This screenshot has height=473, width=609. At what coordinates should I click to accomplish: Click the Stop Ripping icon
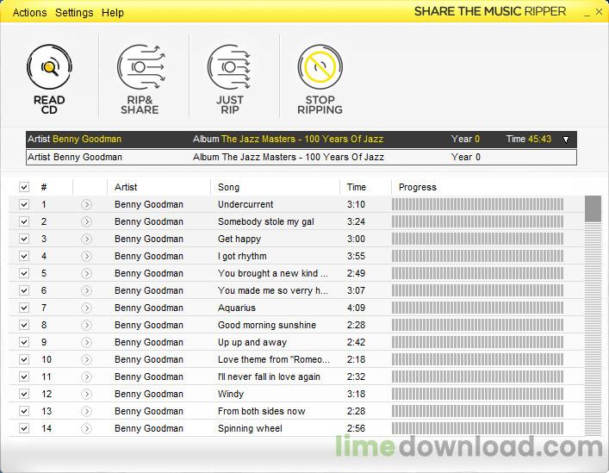pos(320,67)
